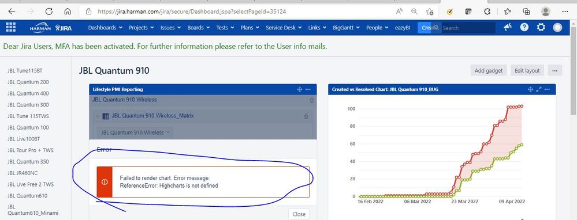This screenshot has height=220, width=577.
Task: Open the Tests dropdown menu
Action: (x=225, y=28)
